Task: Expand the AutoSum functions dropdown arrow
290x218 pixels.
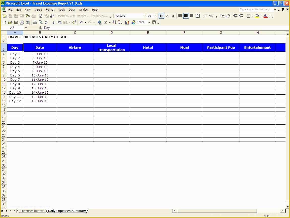Action: click(110, 22)
